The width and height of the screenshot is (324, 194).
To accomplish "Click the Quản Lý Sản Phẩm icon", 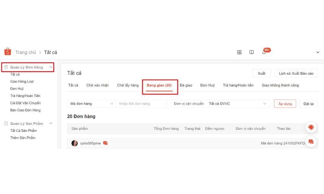I will click(x=6, y=123).
